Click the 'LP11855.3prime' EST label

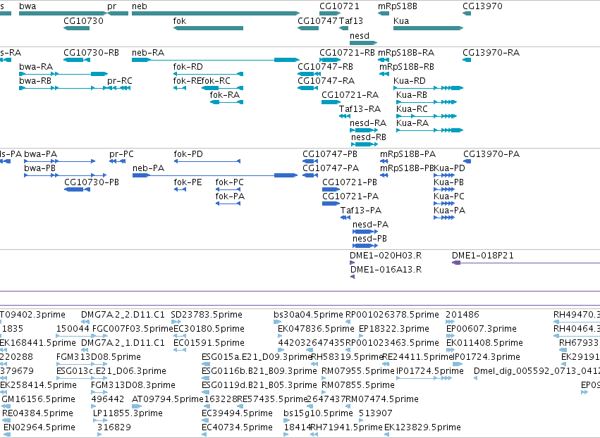pos(128,413)
